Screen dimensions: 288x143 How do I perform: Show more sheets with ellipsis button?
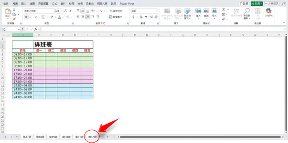pyautogui.click(x=17, y=137)
